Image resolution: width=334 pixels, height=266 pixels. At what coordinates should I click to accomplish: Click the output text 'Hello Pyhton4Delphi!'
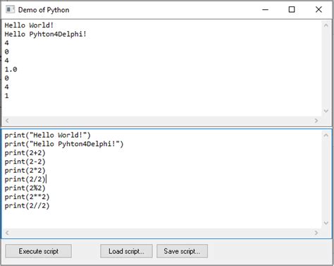pos(46,34)
